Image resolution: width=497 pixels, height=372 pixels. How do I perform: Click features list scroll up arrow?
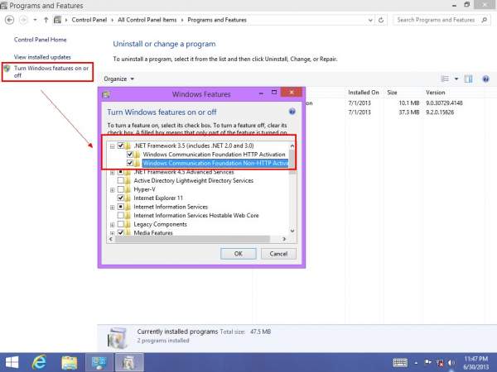[x=292, y=145]
